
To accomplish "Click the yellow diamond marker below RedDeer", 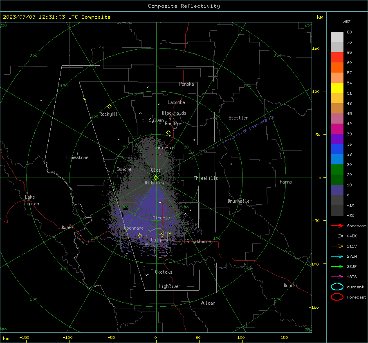I will [x=168, y=133].
